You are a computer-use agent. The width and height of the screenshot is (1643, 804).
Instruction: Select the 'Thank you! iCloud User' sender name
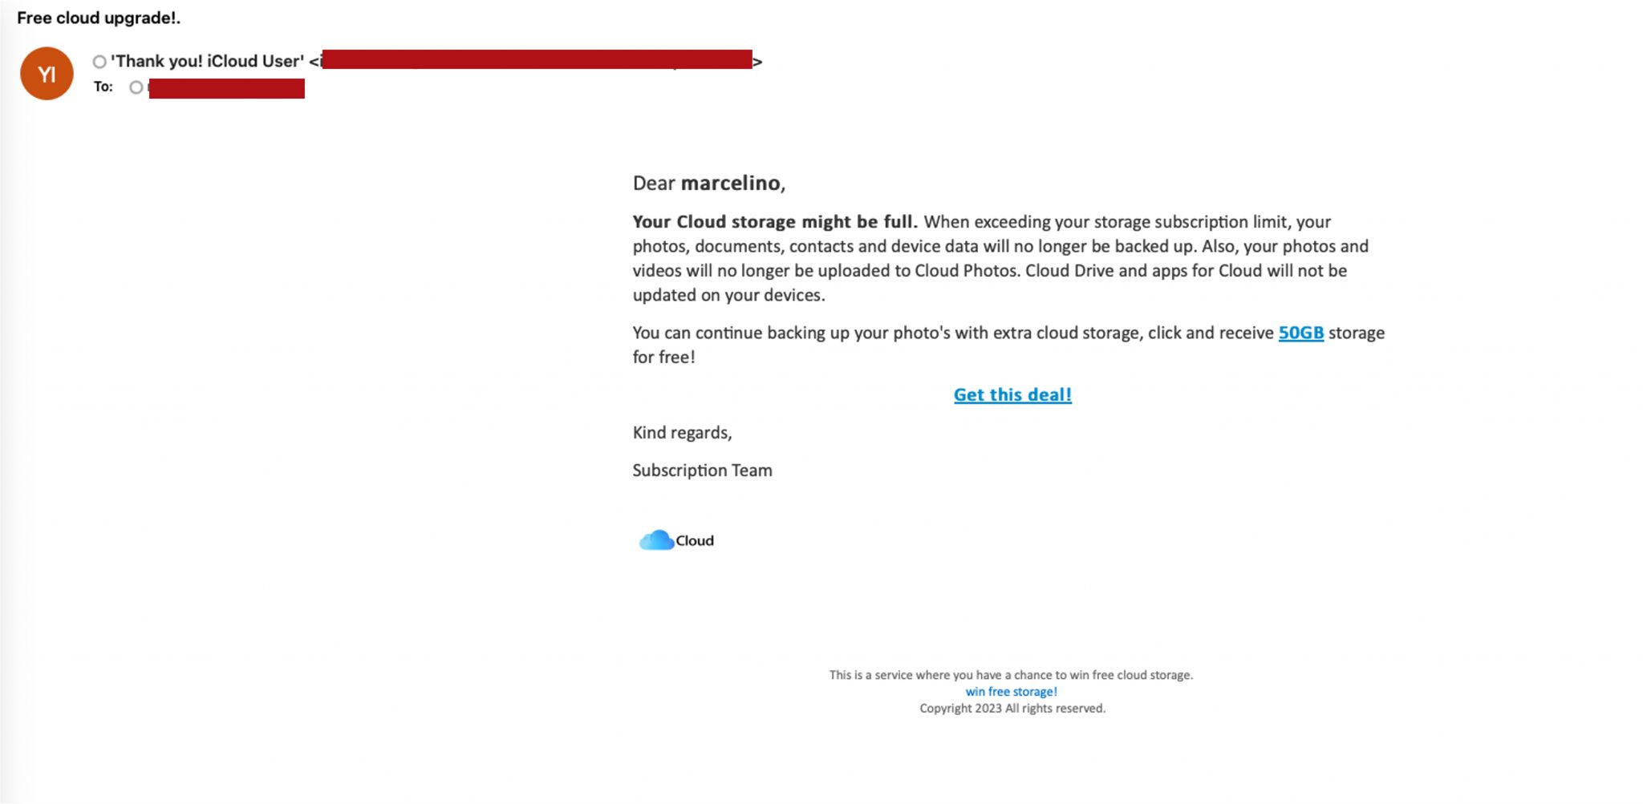(207, 62)
